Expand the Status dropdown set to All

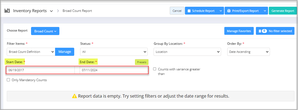[114, 52]
